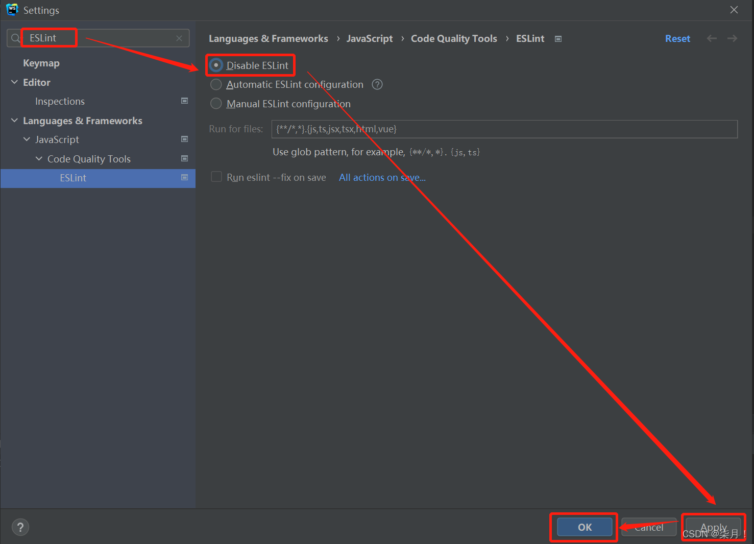754x544 pixels.
Task: Open the JavaScript settings page
Action: pyautogui.click(x=57, y=139)
